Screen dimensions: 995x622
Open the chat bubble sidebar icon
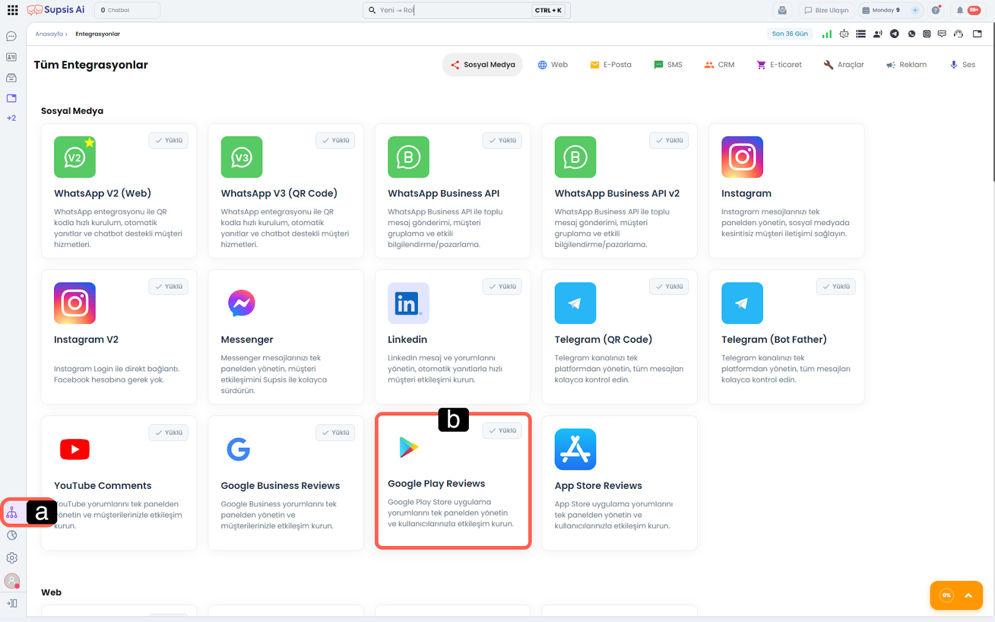[11, 36]
